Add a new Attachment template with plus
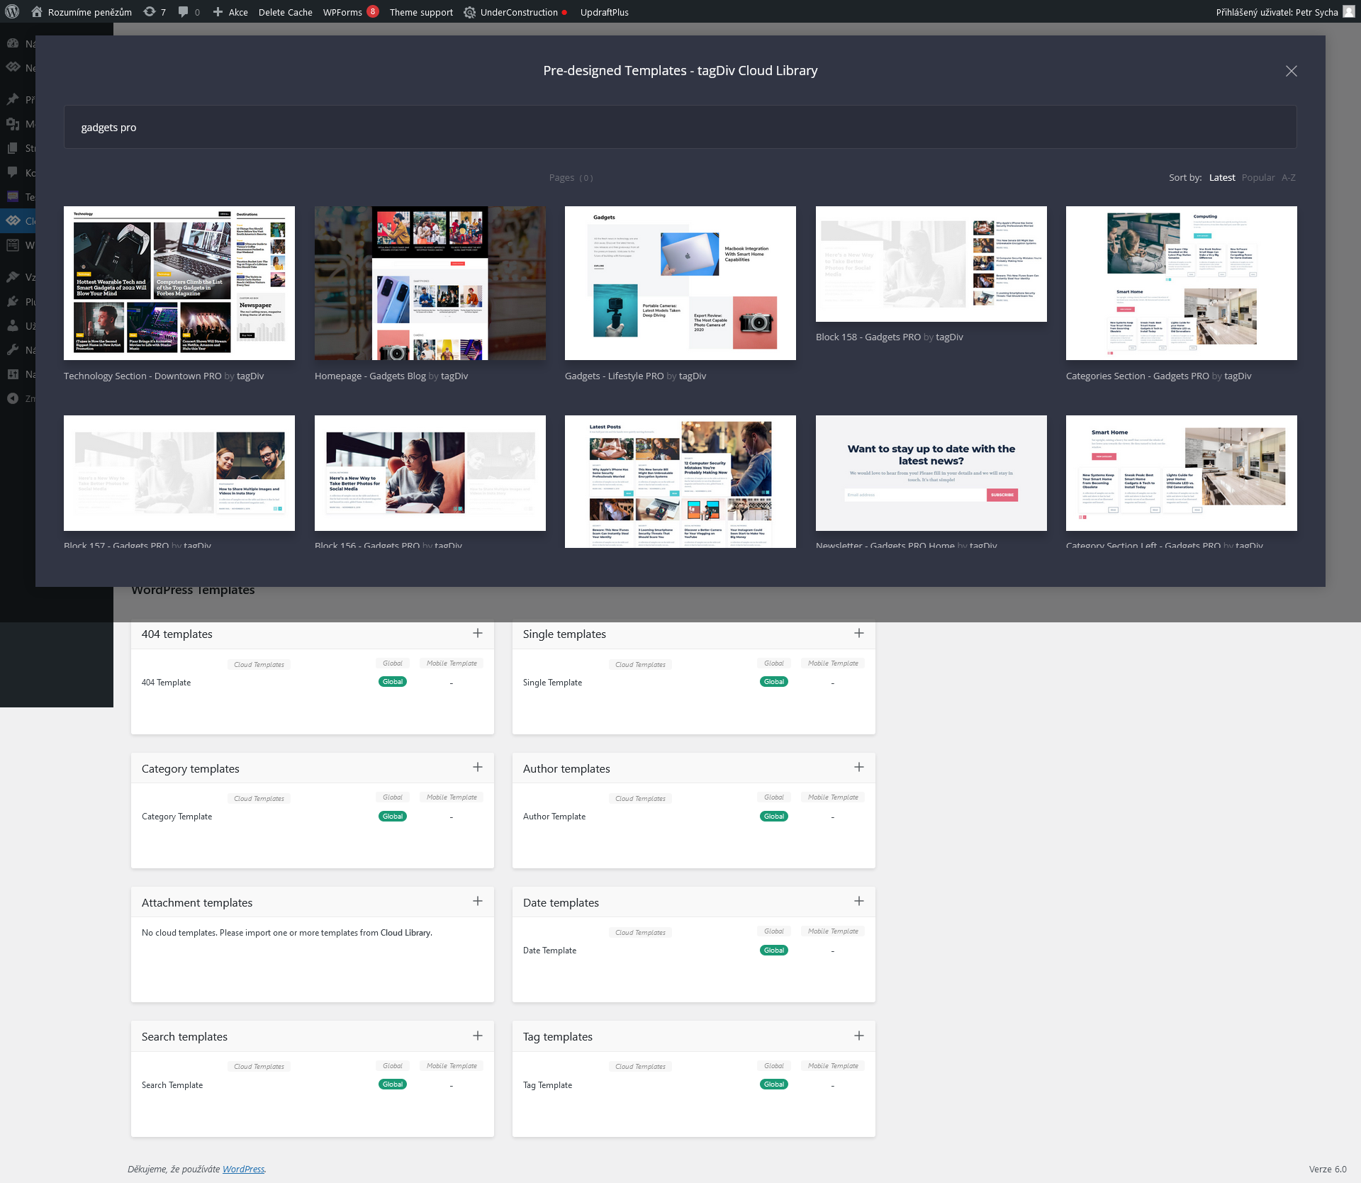The height and width of the screenshot is (1183, 1361). [478, 901]
